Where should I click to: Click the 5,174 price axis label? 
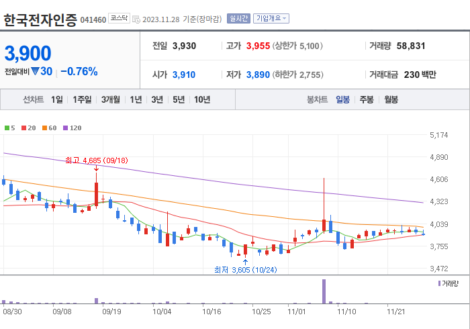tap(439, 135)
